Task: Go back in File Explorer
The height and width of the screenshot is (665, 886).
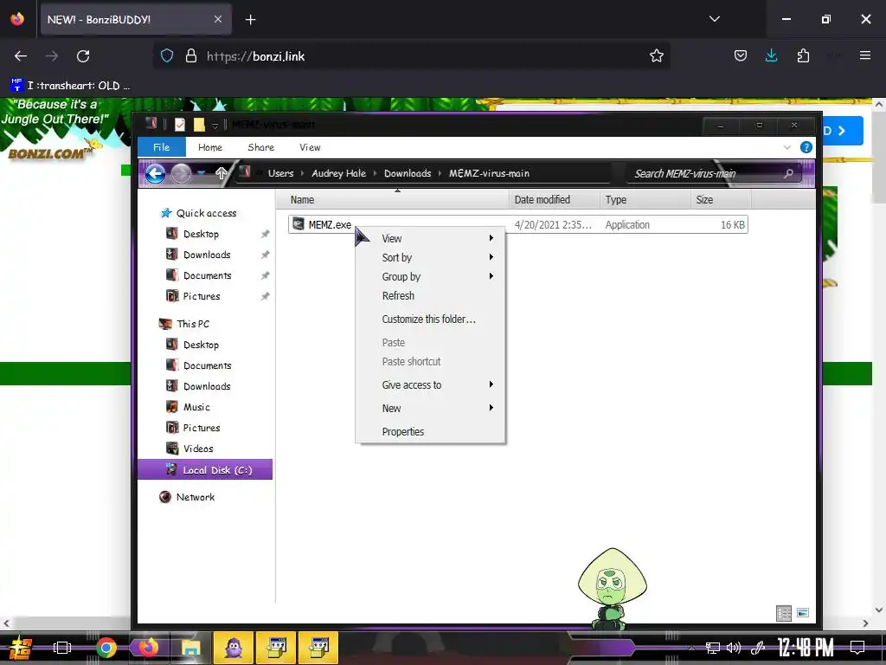Action: point(156,173)
